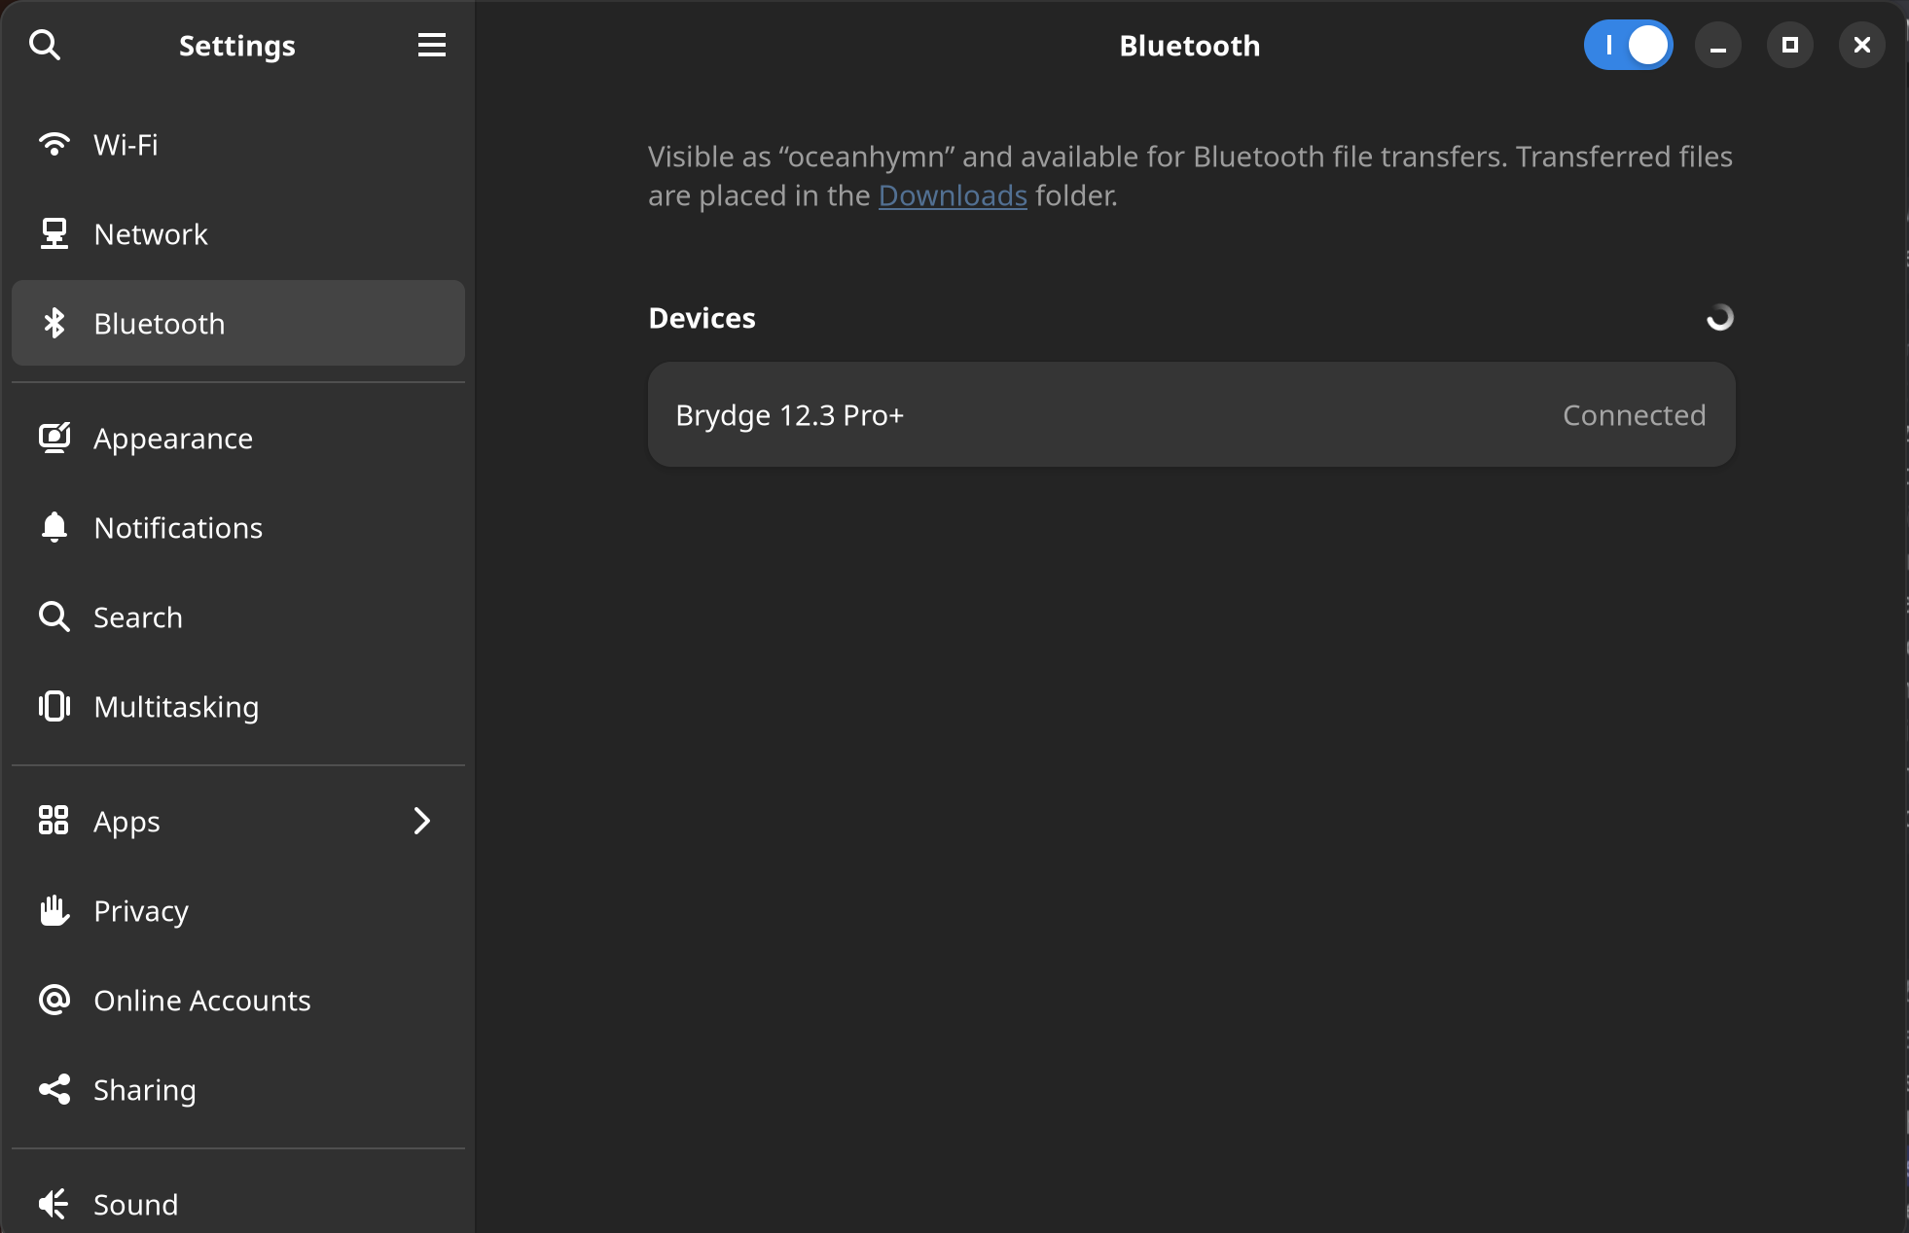The image size is (1909, 1233).
Task: Expand the Apps section via its chevron
Action: [x=421, y=821]
